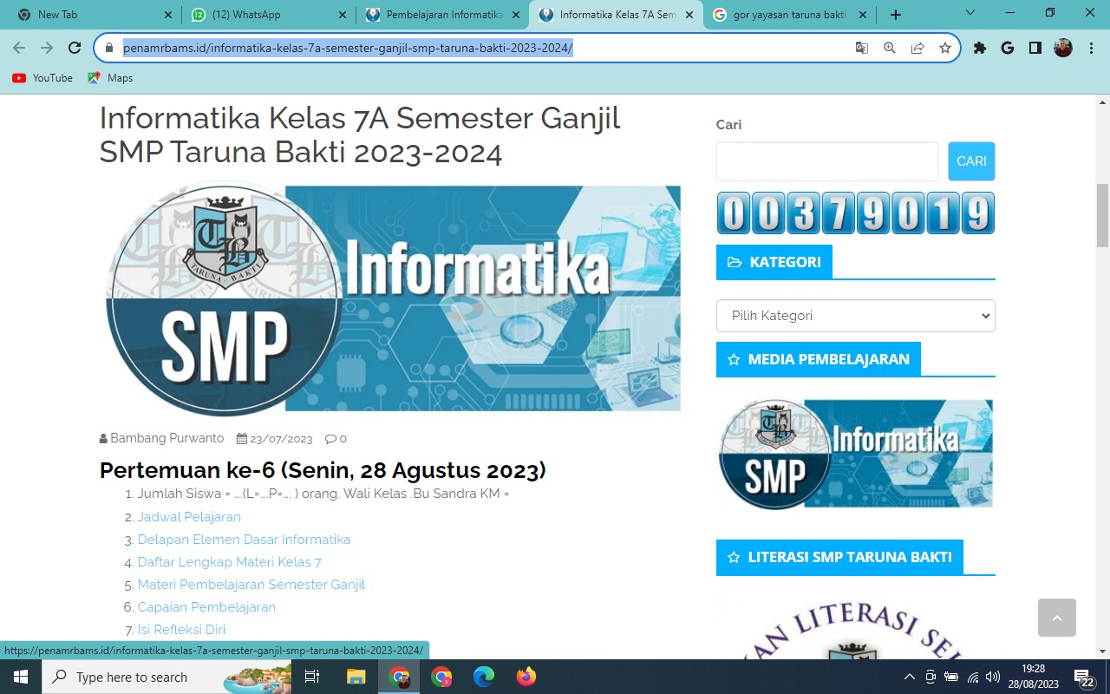Close the WhatsApp tab
The image size is (1110, 694).
343,15
